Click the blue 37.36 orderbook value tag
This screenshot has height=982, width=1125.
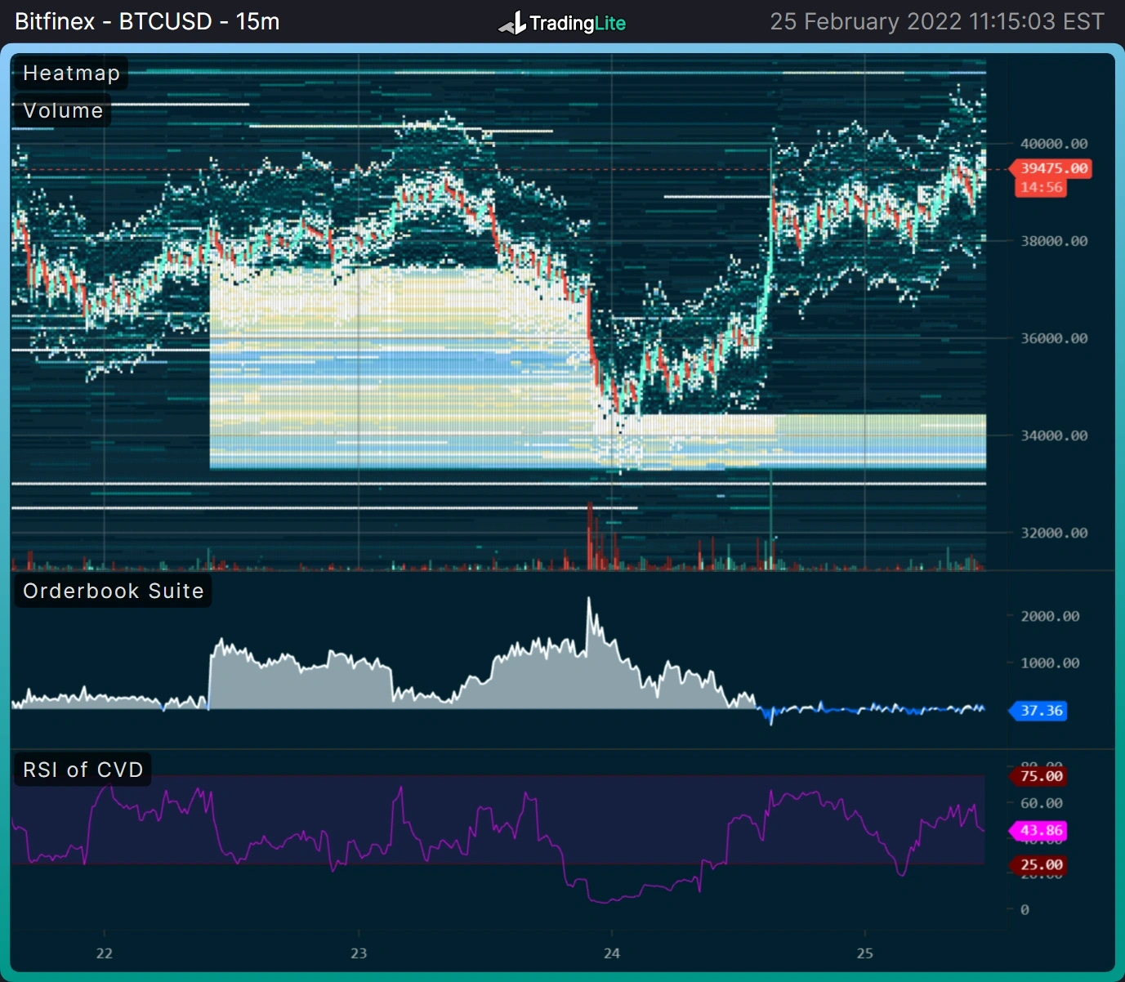click(1038, 711)
